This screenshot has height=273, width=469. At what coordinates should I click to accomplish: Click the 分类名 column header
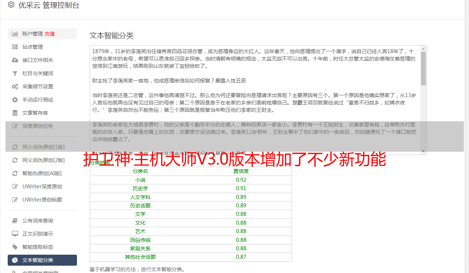point(140,171)
